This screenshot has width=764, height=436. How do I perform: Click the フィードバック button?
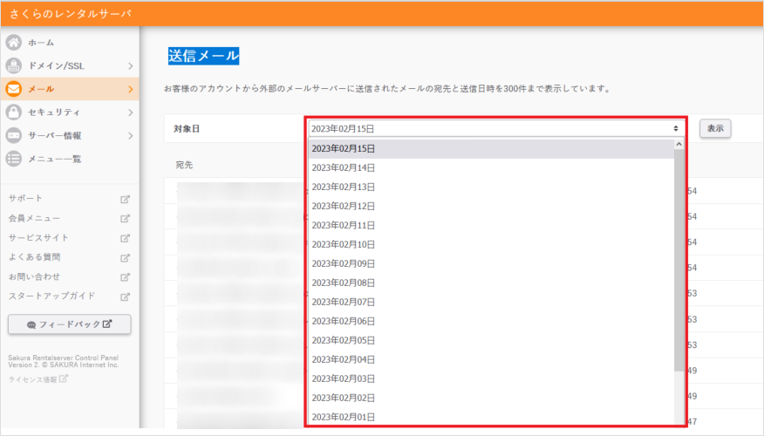pos(70,324)
